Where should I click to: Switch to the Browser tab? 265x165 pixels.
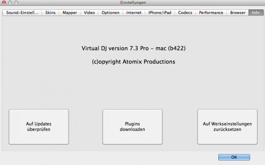tap(238, 13)
